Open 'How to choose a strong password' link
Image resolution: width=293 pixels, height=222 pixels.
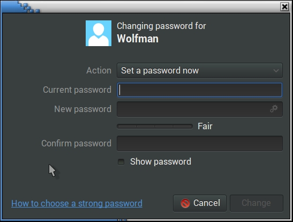coord(77,203)
